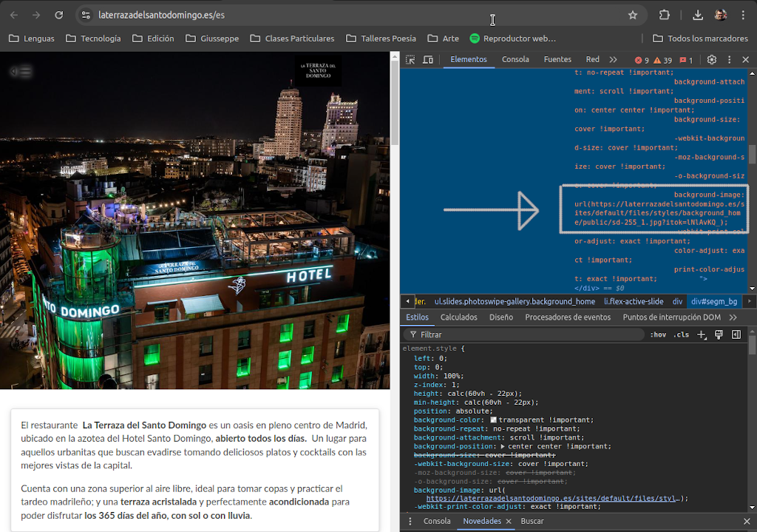Image resolution: width=757 pixels, height=532 pixels.
Task: Click the transparent background-color swatch
Action: pos(493,420)
